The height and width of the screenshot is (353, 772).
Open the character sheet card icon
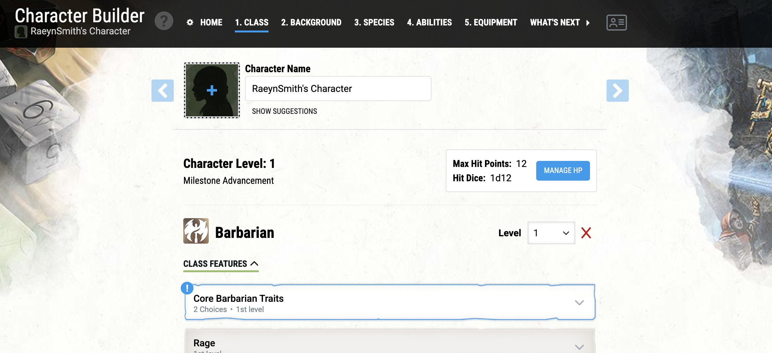pos(616,23)
